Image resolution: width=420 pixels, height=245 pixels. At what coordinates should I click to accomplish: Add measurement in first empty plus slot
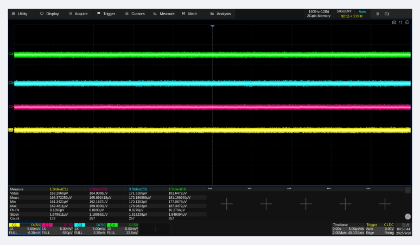point(226,204)
